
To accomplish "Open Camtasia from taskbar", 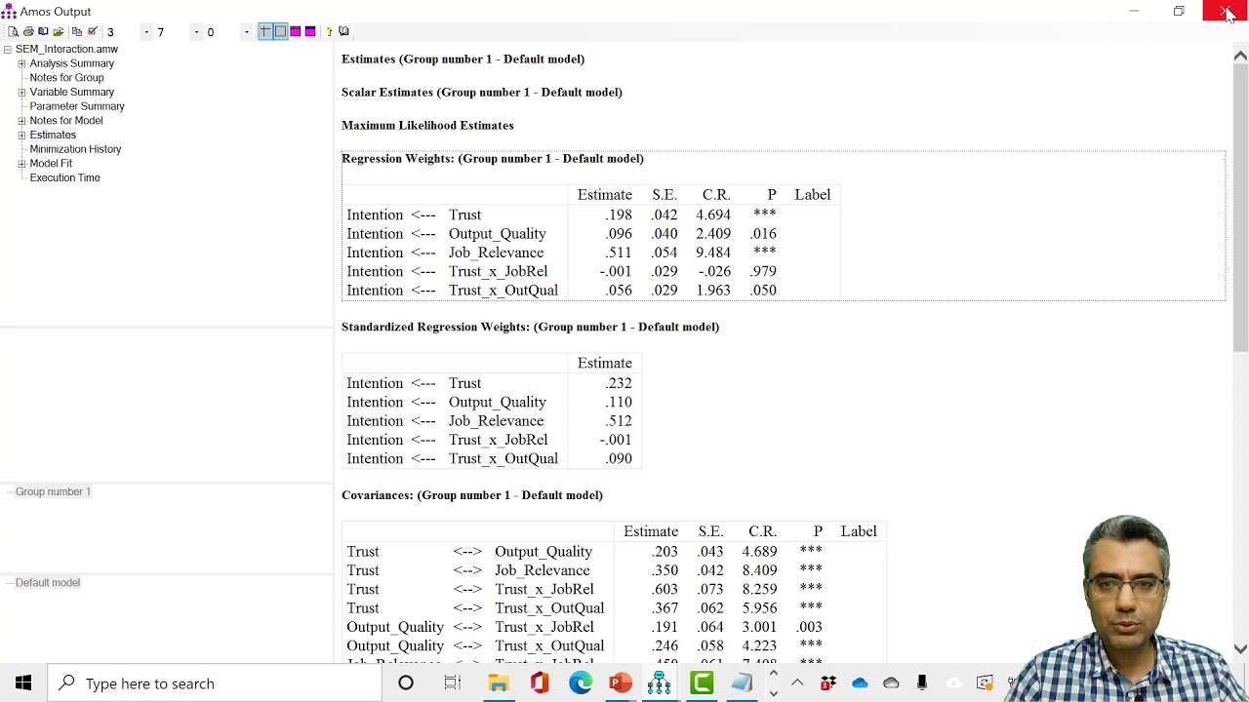I will coord(702,683).
